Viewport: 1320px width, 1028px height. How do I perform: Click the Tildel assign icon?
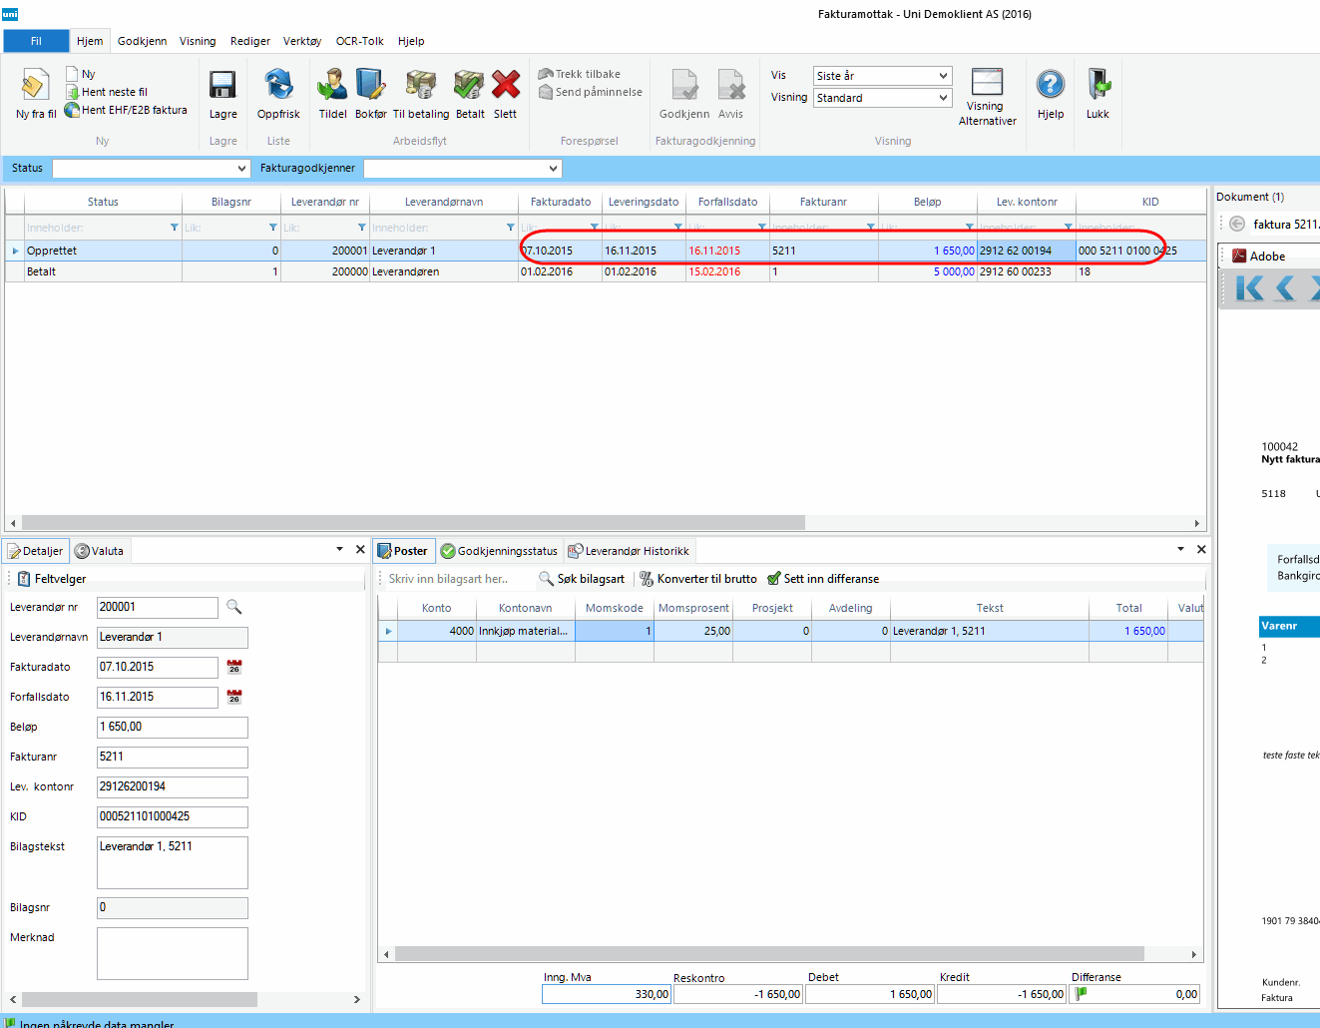[x=332, y=86]
